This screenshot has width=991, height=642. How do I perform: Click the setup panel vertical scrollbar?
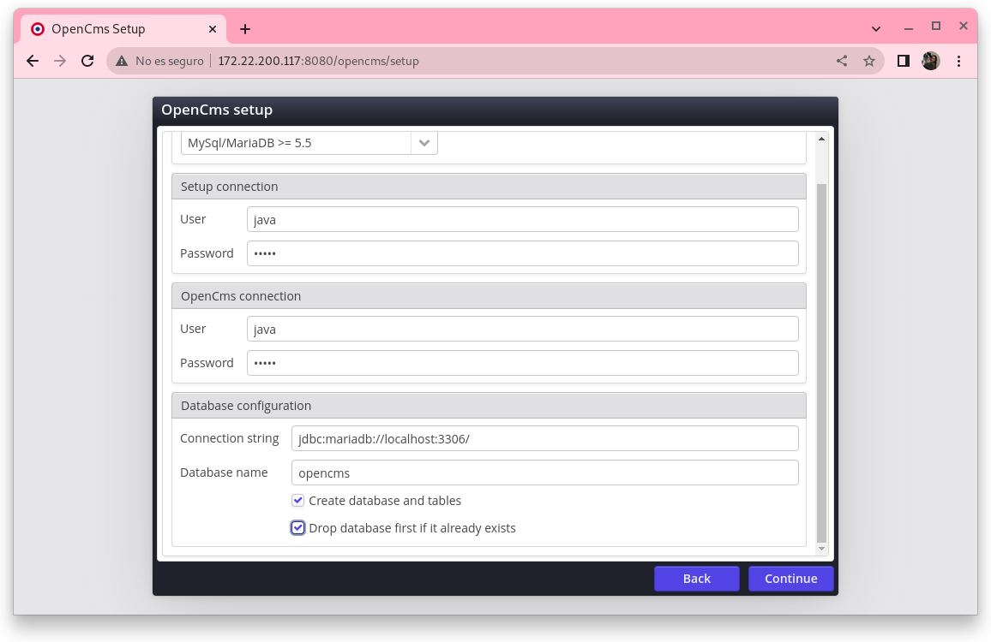coord(821,360)
